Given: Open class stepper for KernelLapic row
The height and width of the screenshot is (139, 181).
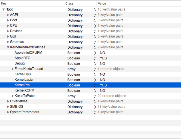Looking at the screenshot, I should [x=94, y=80].
